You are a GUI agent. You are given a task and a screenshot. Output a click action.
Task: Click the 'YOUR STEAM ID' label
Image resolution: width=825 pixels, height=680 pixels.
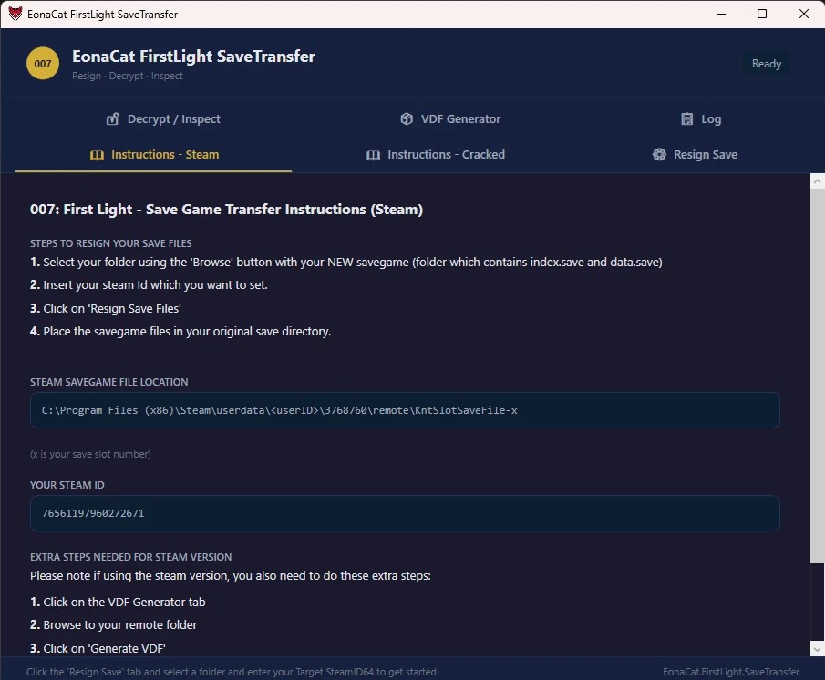67,485
